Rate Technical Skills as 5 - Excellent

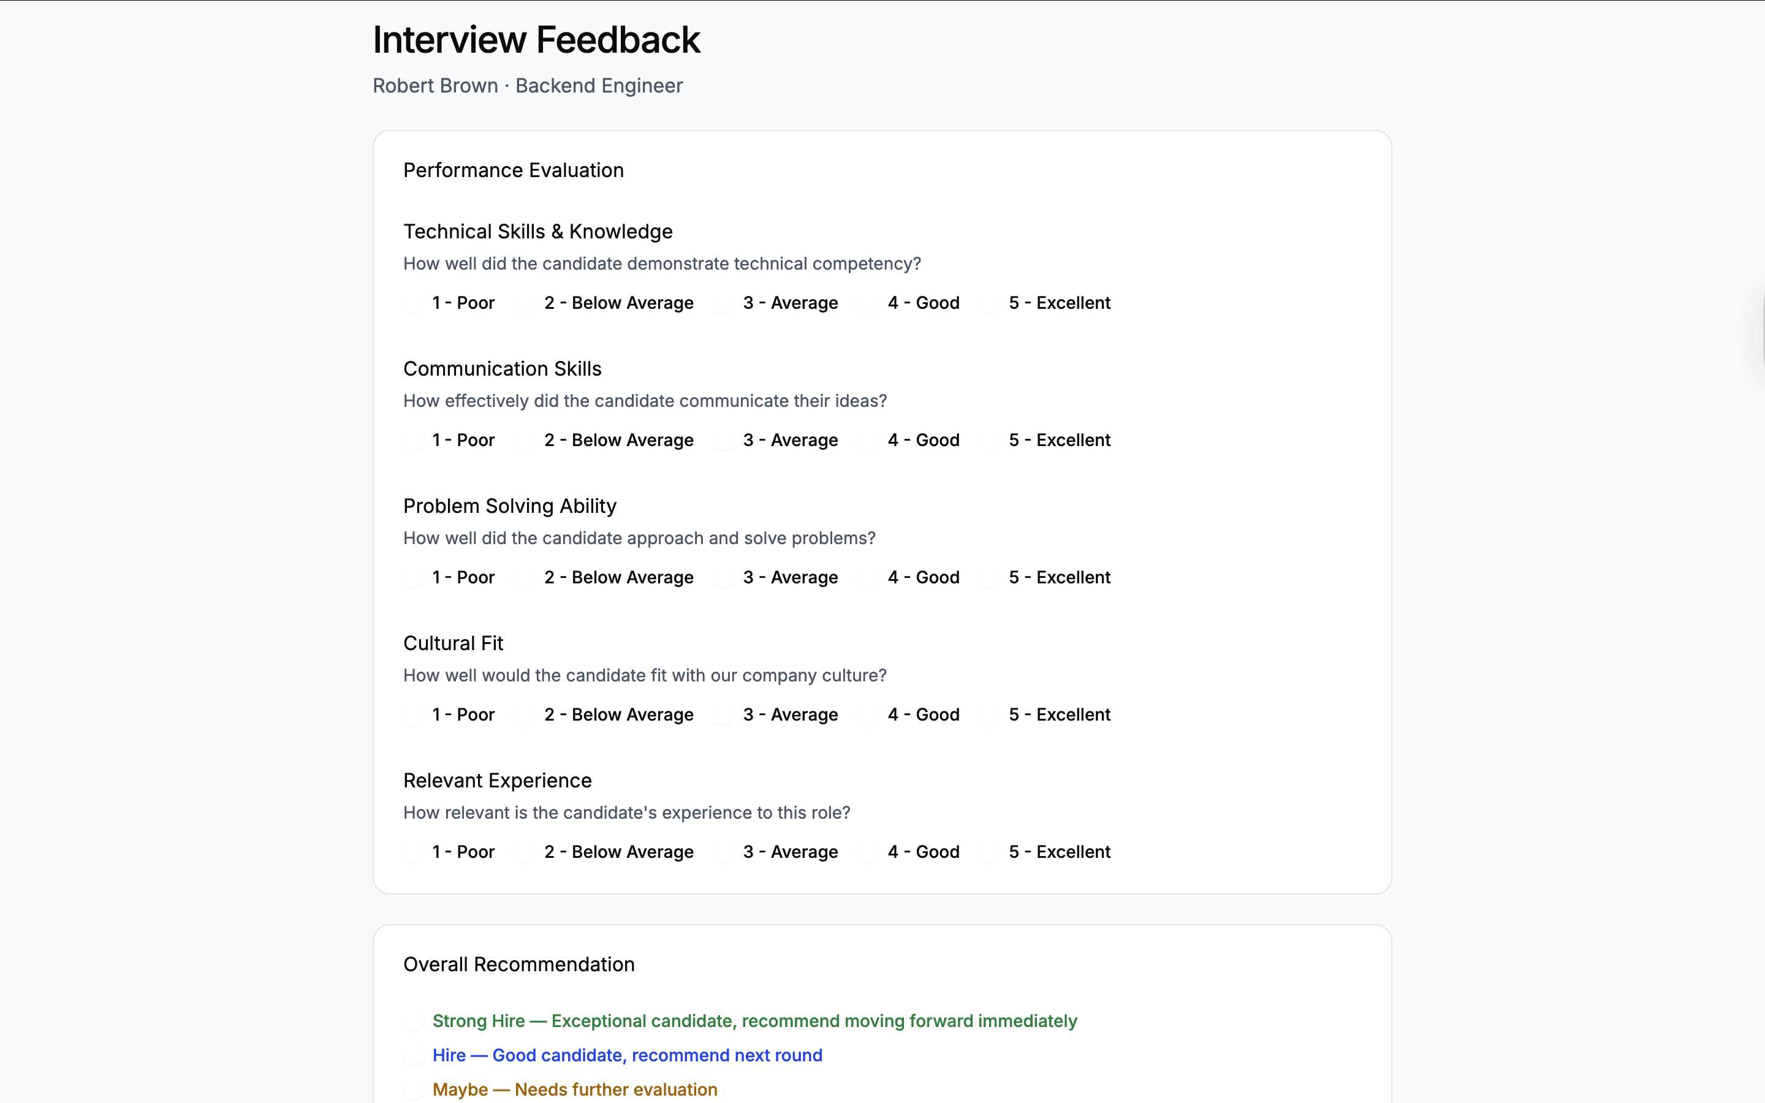pos(990,303)
